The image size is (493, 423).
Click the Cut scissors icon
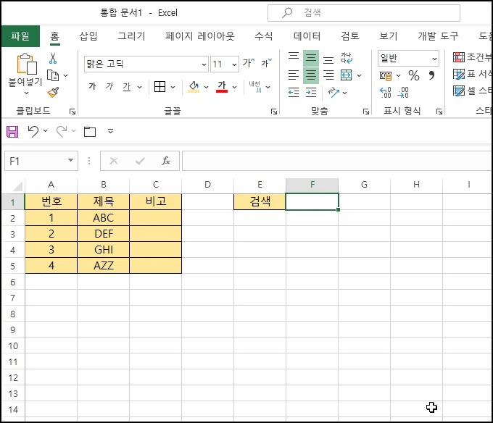click(x=53, y=59)
